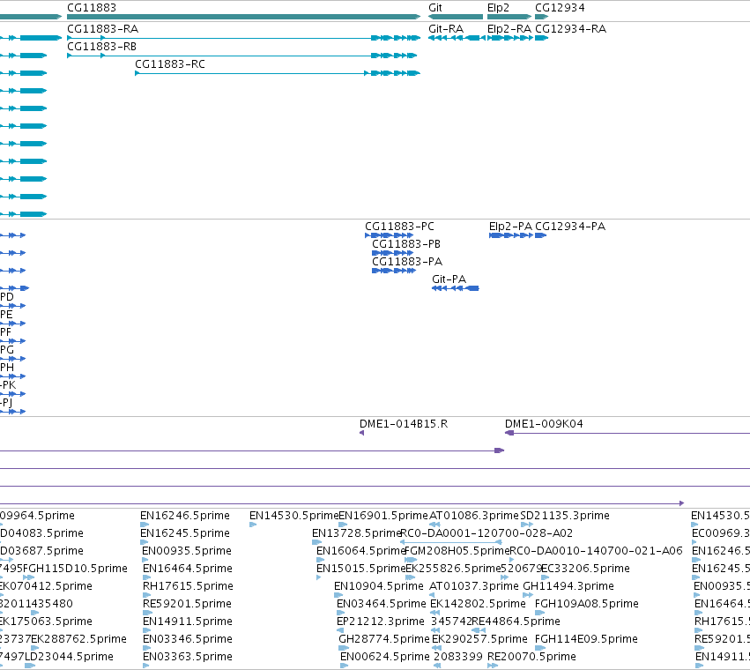Click the EN16901.5prime EST label
The image size is (750, 670).
383,516
